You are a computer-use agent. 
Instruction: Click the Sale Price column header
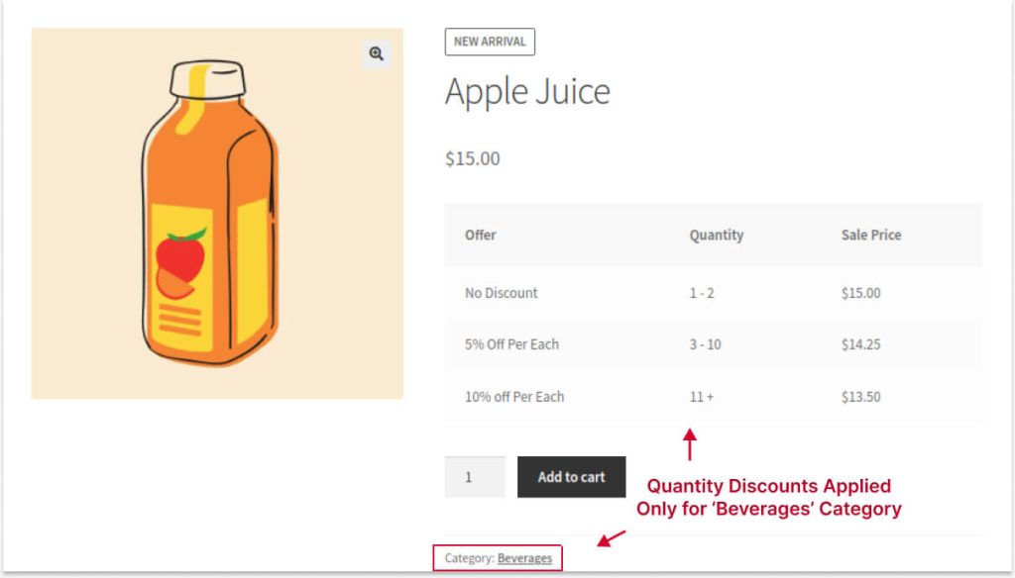pyautogui.click(x=870, y=235)
